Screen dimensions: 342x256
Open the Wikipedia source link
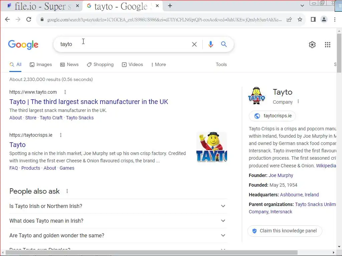coord(326,166)
